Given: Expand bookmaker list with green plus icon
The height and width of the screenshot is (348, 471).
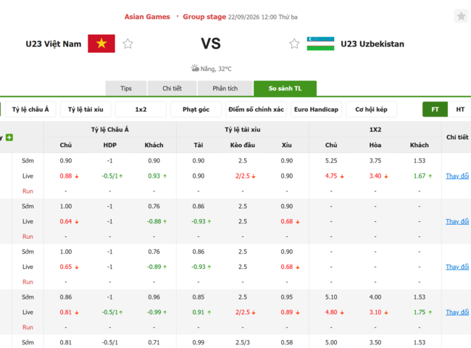Looking at the screenshot, I should pyautogui.click(x=9, y=137).
